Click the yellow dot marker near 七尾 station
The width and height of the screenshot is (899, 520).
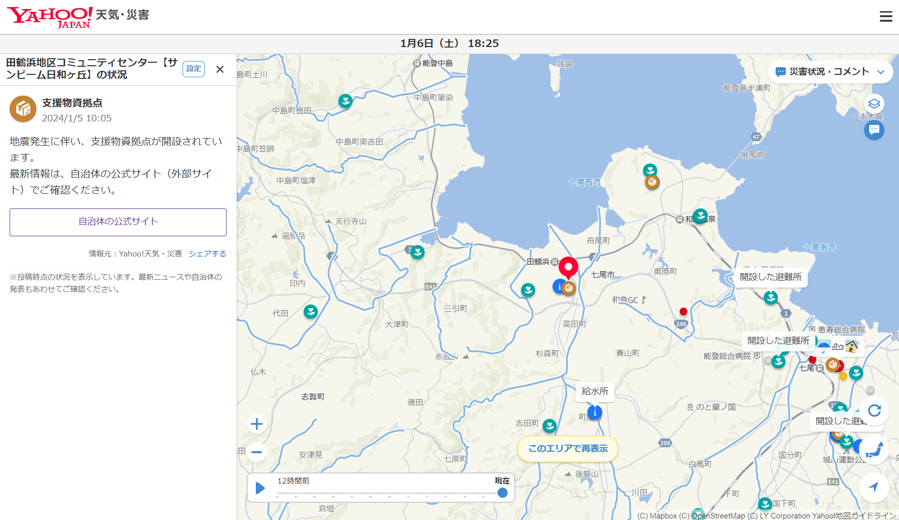[843, 376]
